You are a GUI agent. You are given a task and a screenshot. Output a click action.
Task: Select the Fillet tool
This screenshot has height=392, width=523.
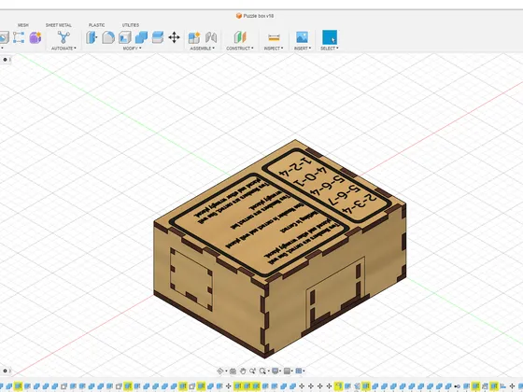coord(108,37)
